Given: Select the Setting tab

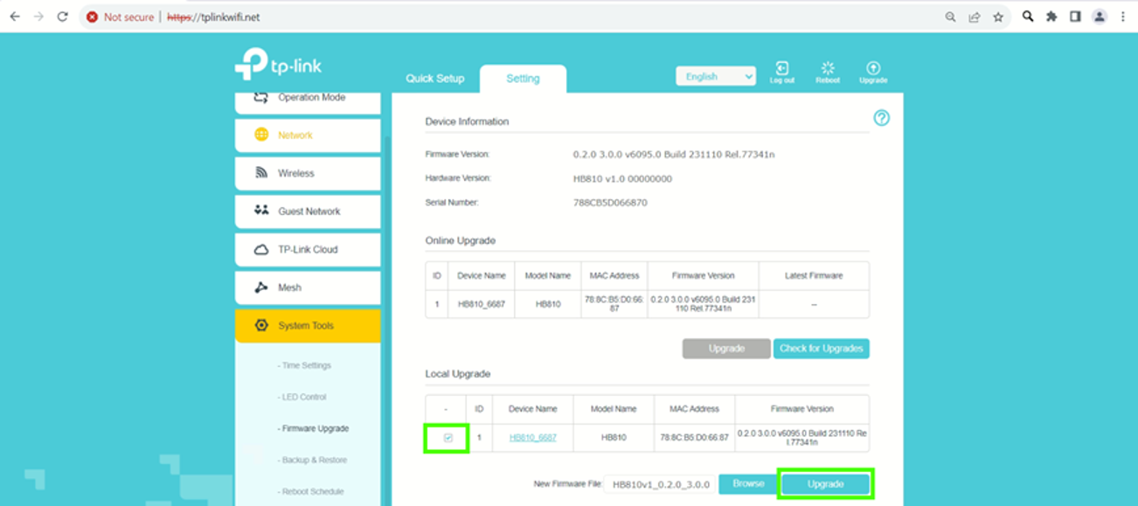Looking at the screenshot, I should pyautogui.click(x=523, y=79).
